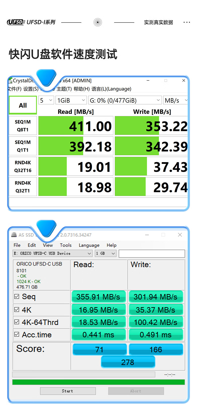Click the three dots icon in header
The width and height of the screenshot is (199, 409).
pyautogui.click(x=187, y=22)
